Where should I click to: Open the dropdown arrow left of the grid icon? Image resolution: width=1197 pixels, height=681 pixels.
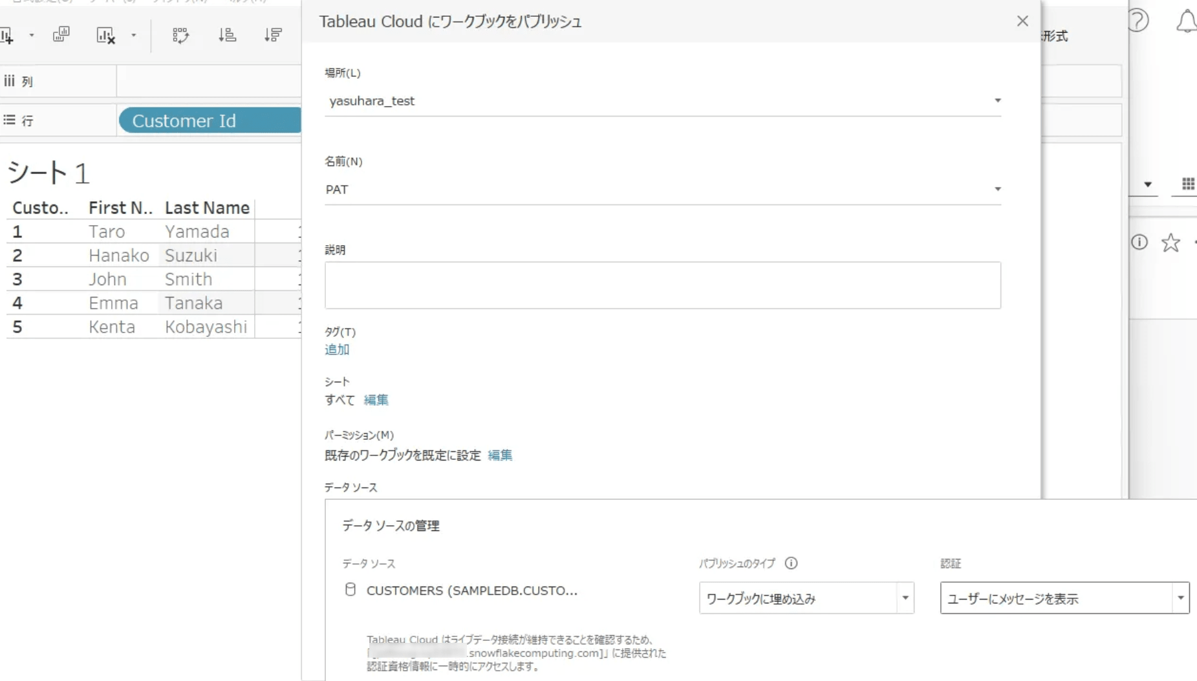point(1148,185)
